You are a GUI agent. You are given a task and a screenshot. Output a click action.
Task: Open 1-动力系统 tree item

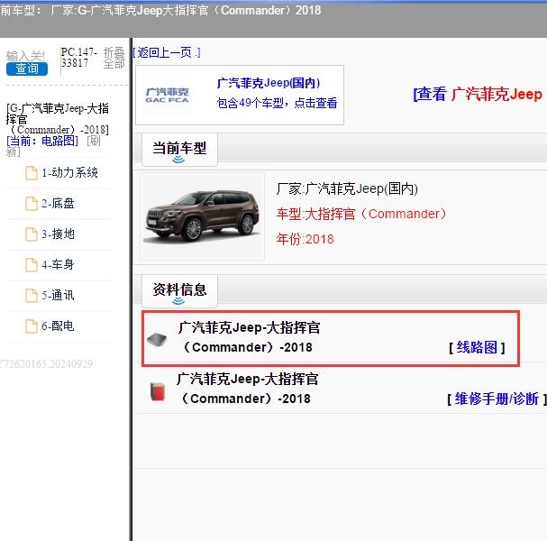pyautogui.click(x=69, y=173)
